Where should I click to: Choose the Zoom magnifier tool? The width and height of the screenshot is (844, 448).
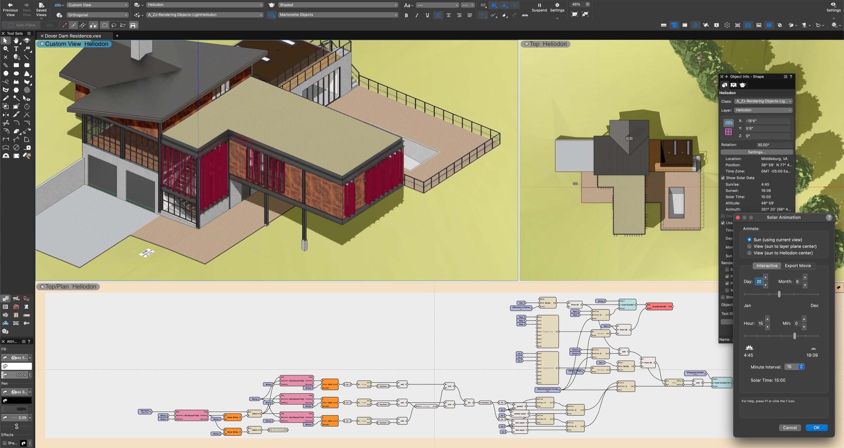tap(6, 49)
